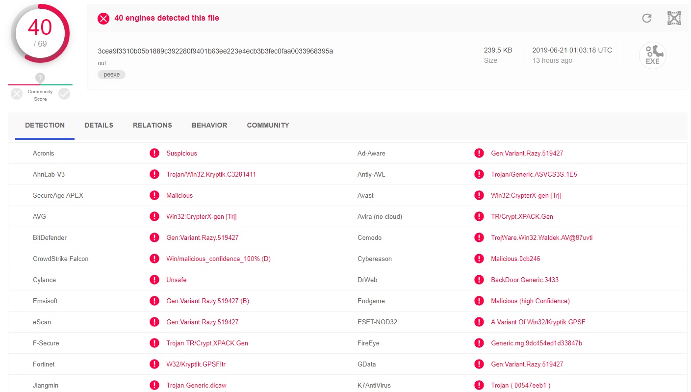
Task: Click the alert icon for GData detection
Action: [479, 364]
